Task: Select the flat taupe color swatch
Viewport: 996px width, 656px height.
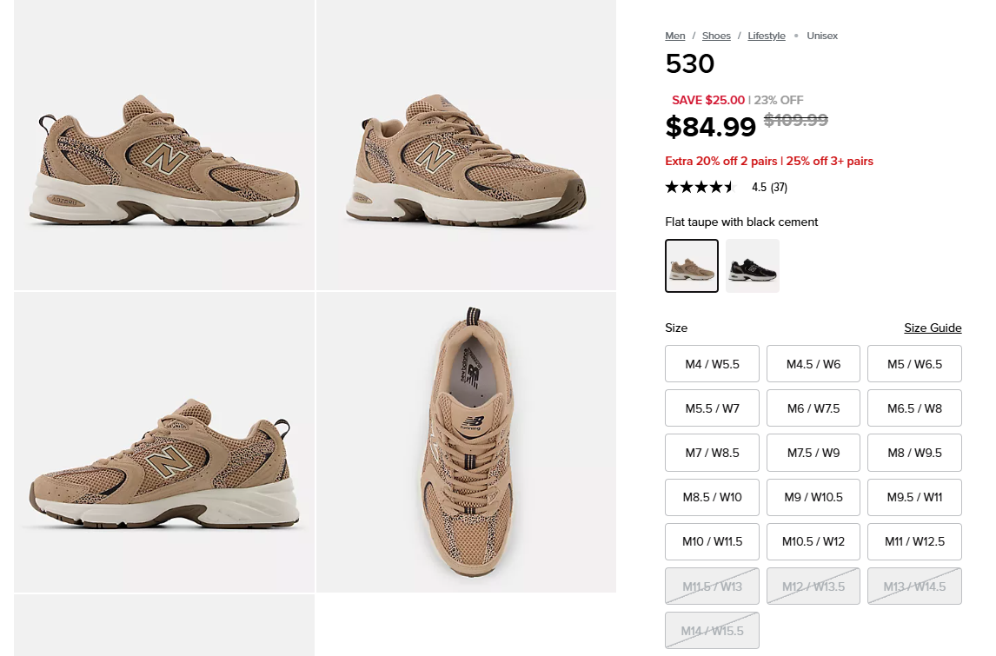Action: tap(692, 266)
